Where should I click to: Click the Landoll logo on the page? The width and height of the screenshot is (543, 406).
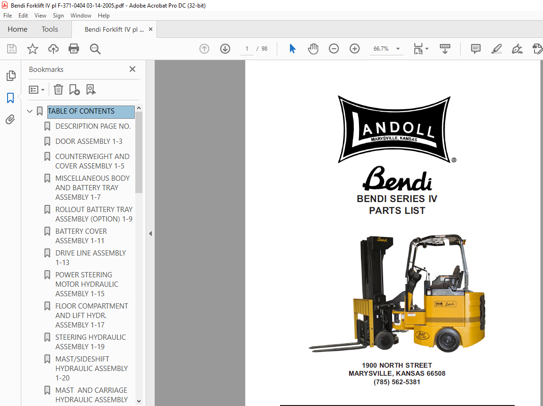395,129
